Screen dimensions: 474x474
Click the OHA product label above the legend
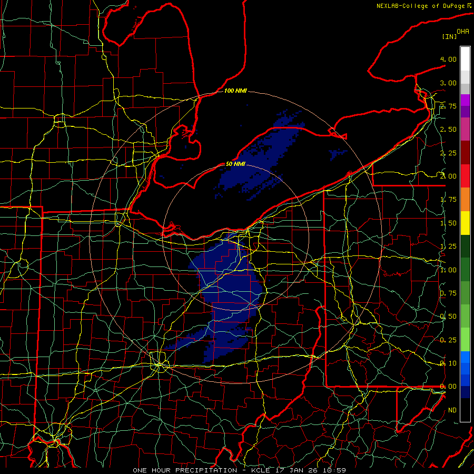tap(463, 31)
